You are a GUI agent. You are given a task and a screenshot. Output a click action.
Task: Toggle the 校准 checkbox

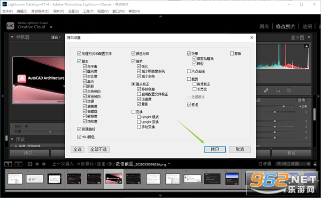click(189, 105)
